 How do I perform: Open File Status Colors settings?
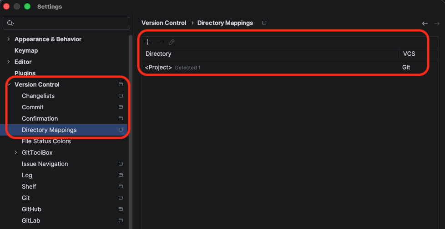click(x=46, y=141)
